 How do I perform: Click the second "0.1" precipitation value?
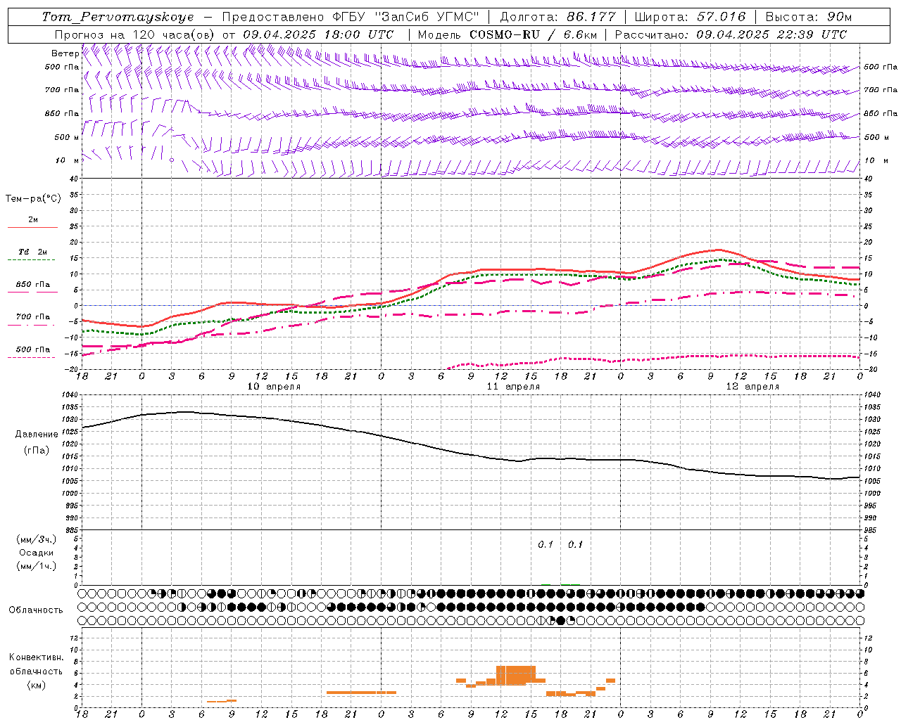tap(575, 545)
